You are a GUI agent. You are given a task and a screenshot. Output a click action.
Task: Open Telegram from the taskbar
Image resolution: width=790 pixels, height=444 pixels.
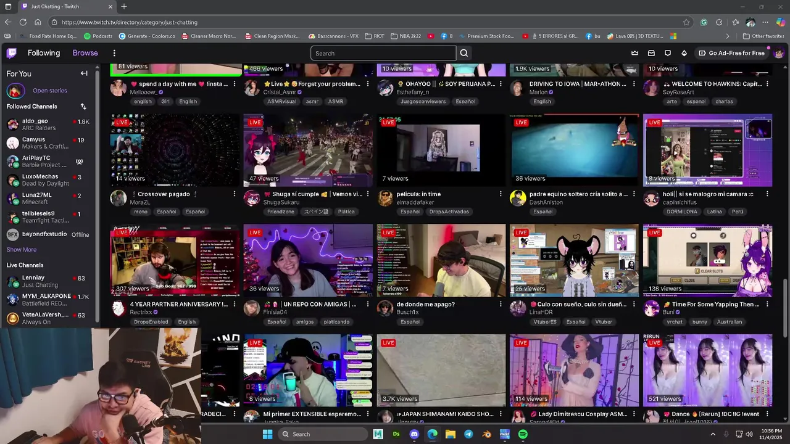[x=468, y=434]
